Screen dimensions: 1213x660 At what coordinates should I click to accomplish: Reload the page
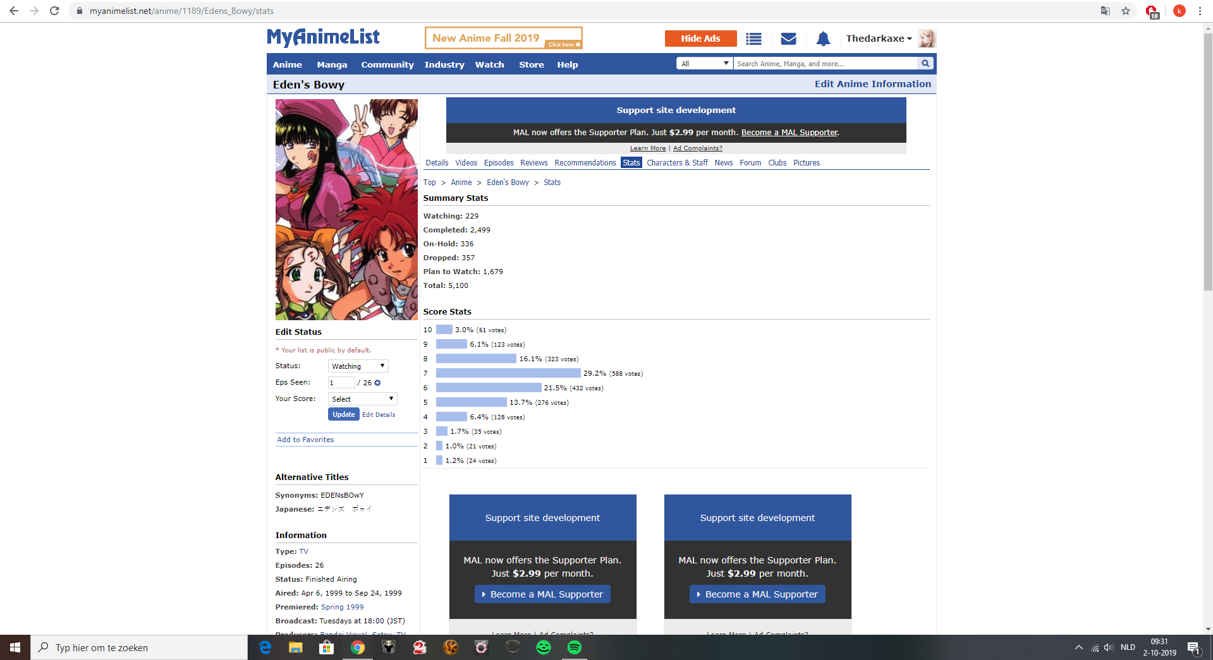(x=54, y=11)
